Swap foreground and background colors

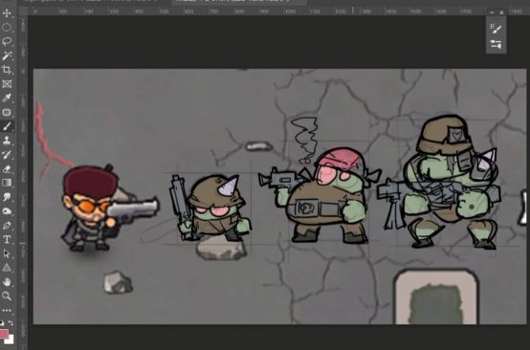click(11, 323)
